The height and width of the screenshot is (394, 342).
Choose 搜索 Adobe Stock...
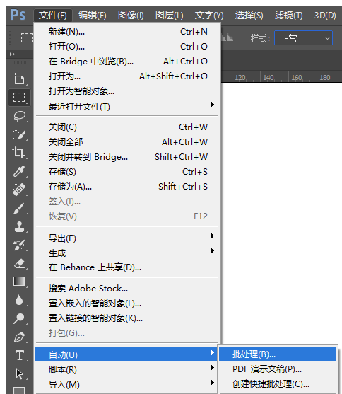128,289
